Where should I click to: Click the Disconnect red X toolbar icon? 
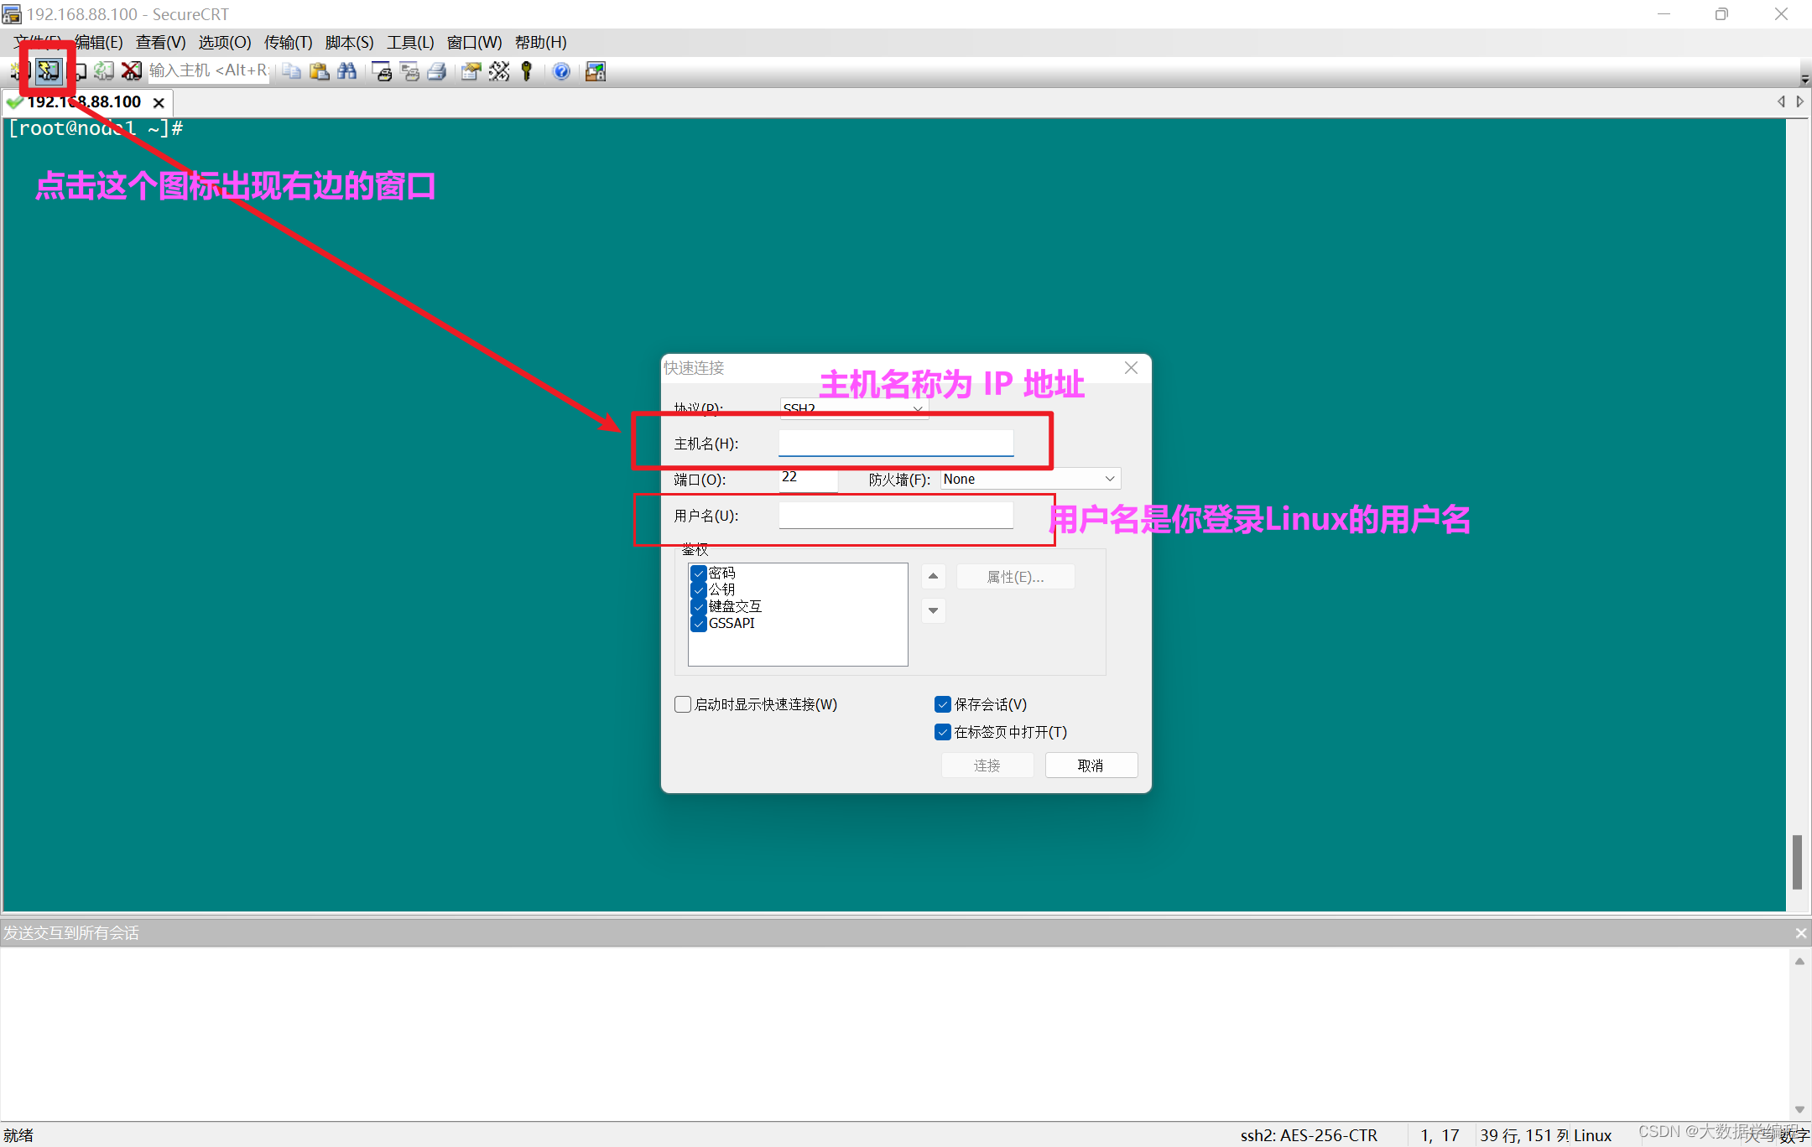point(131,71)
